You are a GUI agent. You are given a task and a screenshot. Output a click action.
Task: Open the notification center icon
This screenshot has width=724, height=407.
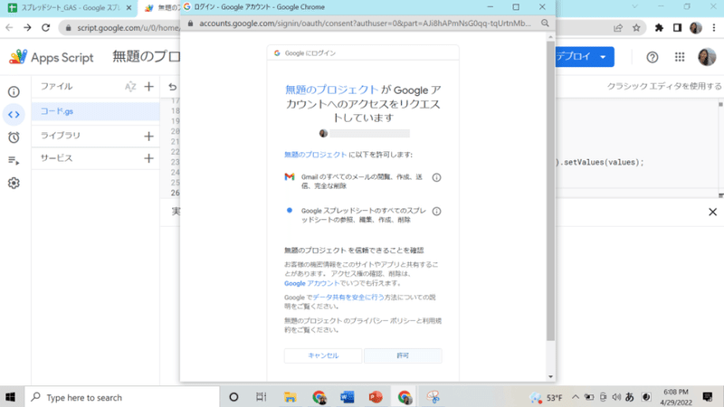[x=708, y=397]
